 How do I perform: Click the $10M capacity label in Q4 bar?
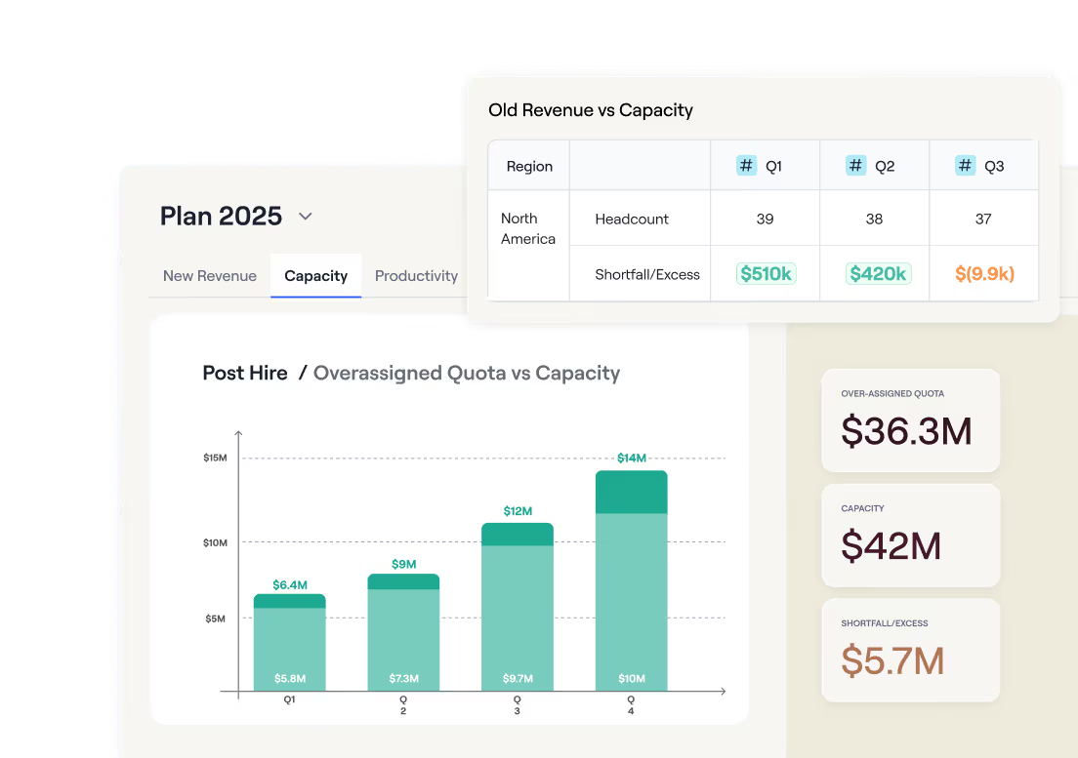(631, 678)
